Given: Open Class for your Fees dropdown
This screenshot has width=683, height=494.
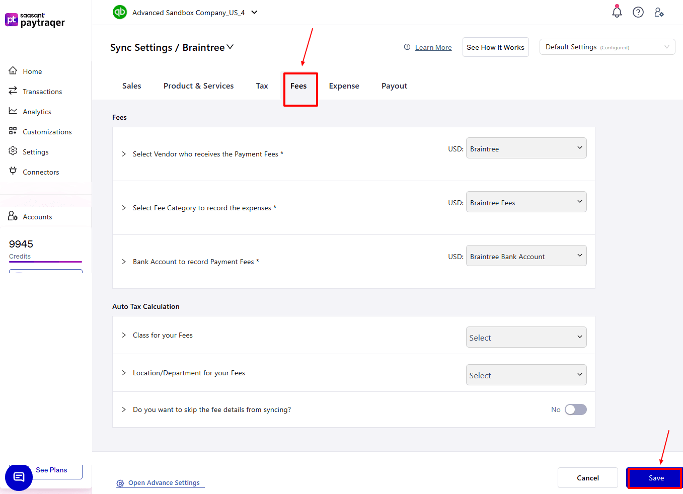Looking at the screenshot, I should [x=526, y=337].
